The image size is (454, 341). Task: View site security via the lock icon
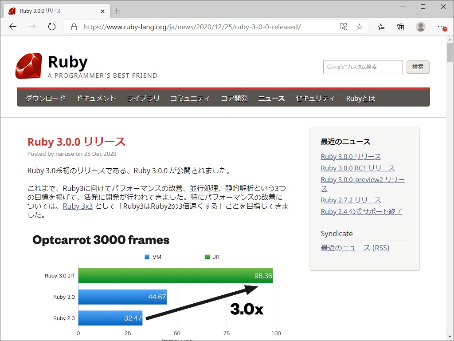pos(74,27)
